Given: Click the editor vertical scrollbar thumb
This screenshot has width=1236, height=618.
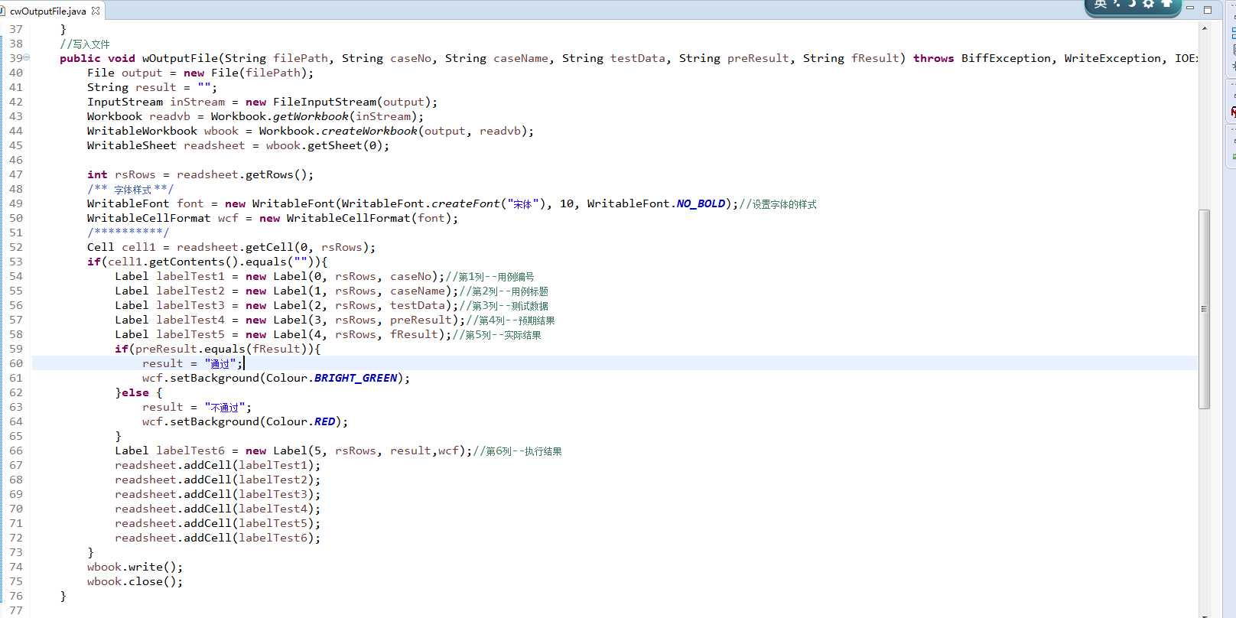Looking at the screenshot, I should (1205, 309).
